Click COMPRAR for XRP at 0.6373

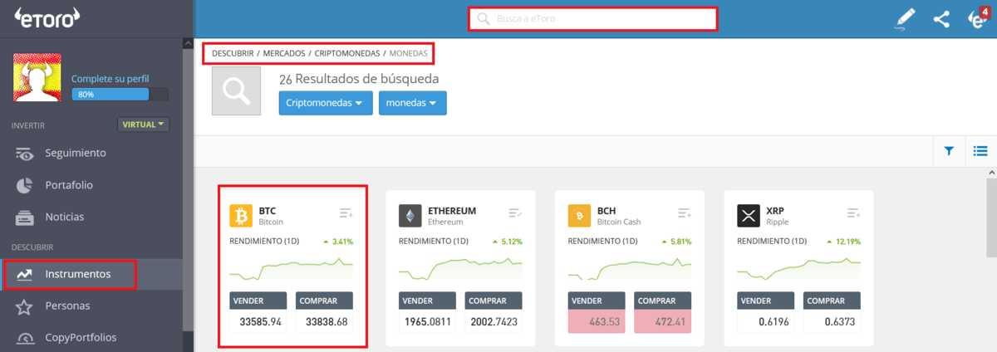point(832,312)
